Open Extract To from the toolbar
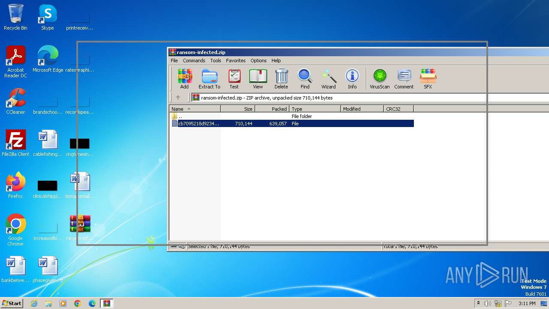Viewport: 549px width, 309px height. 209,79
